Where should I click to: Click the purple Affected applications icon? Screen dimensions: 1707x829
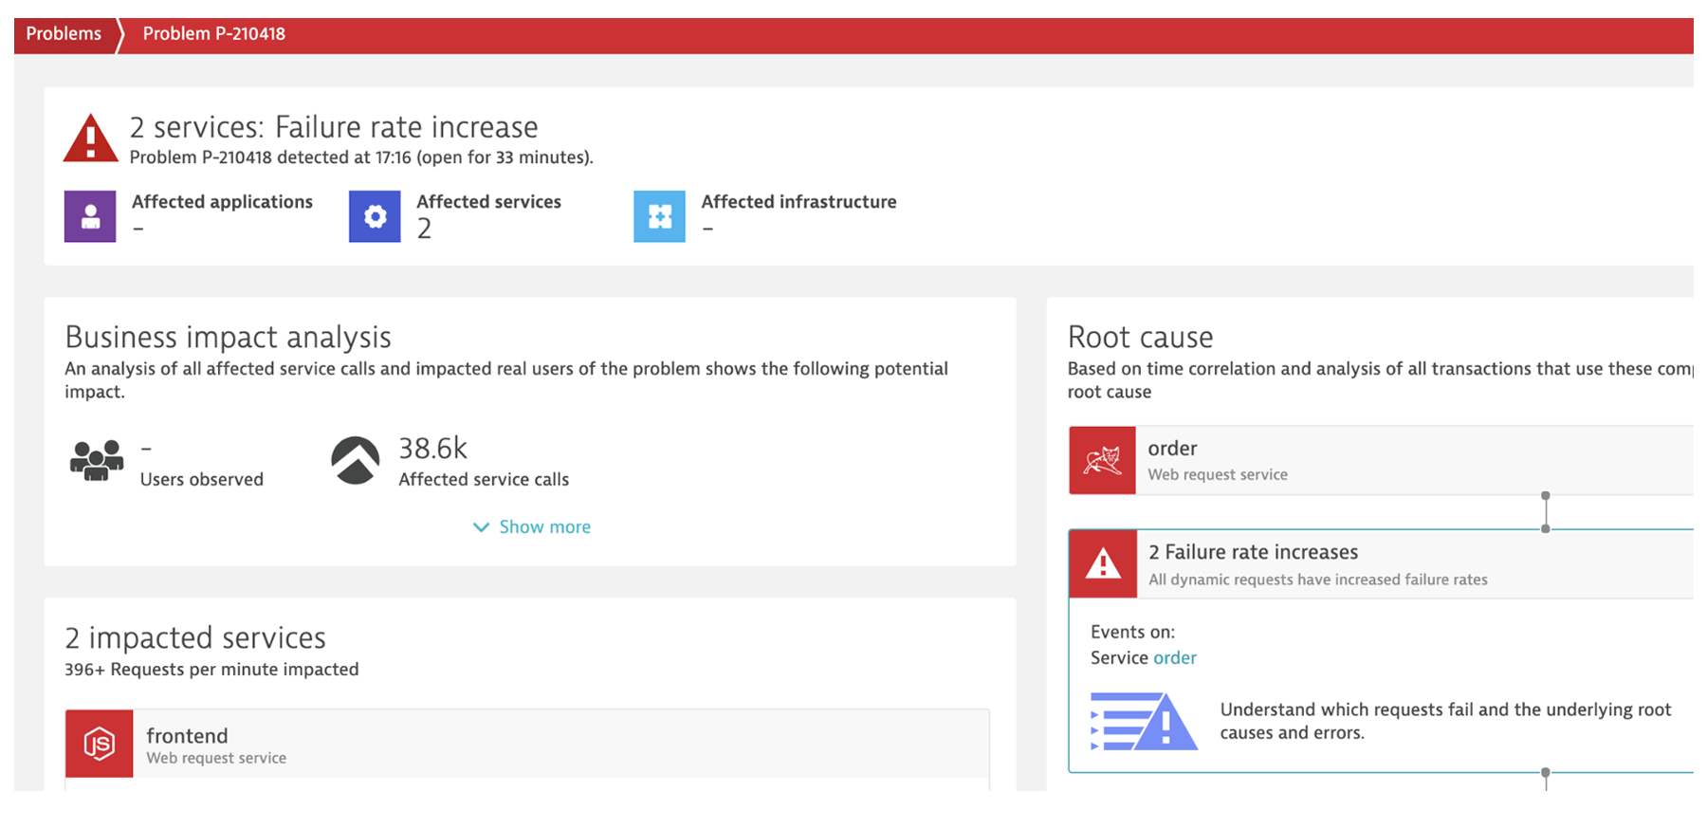click(x=90, y=216)
